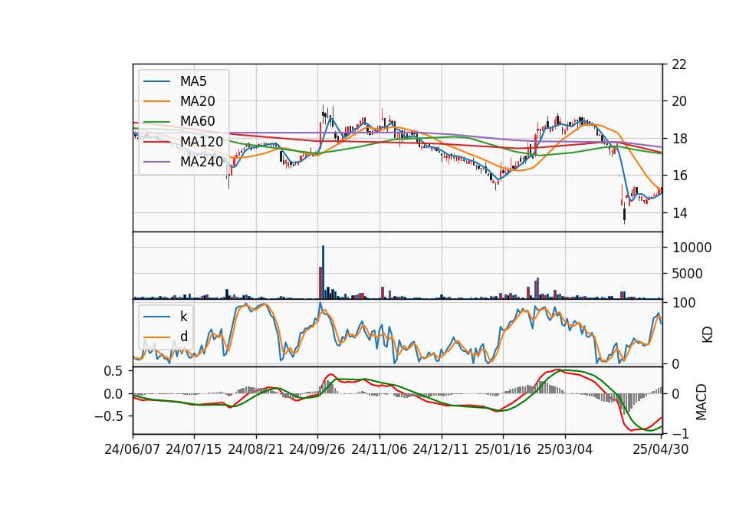Click the blue MA5 legend line sample
The width and height of the screenshot is (736, 529).
click(x=156, y=82)
